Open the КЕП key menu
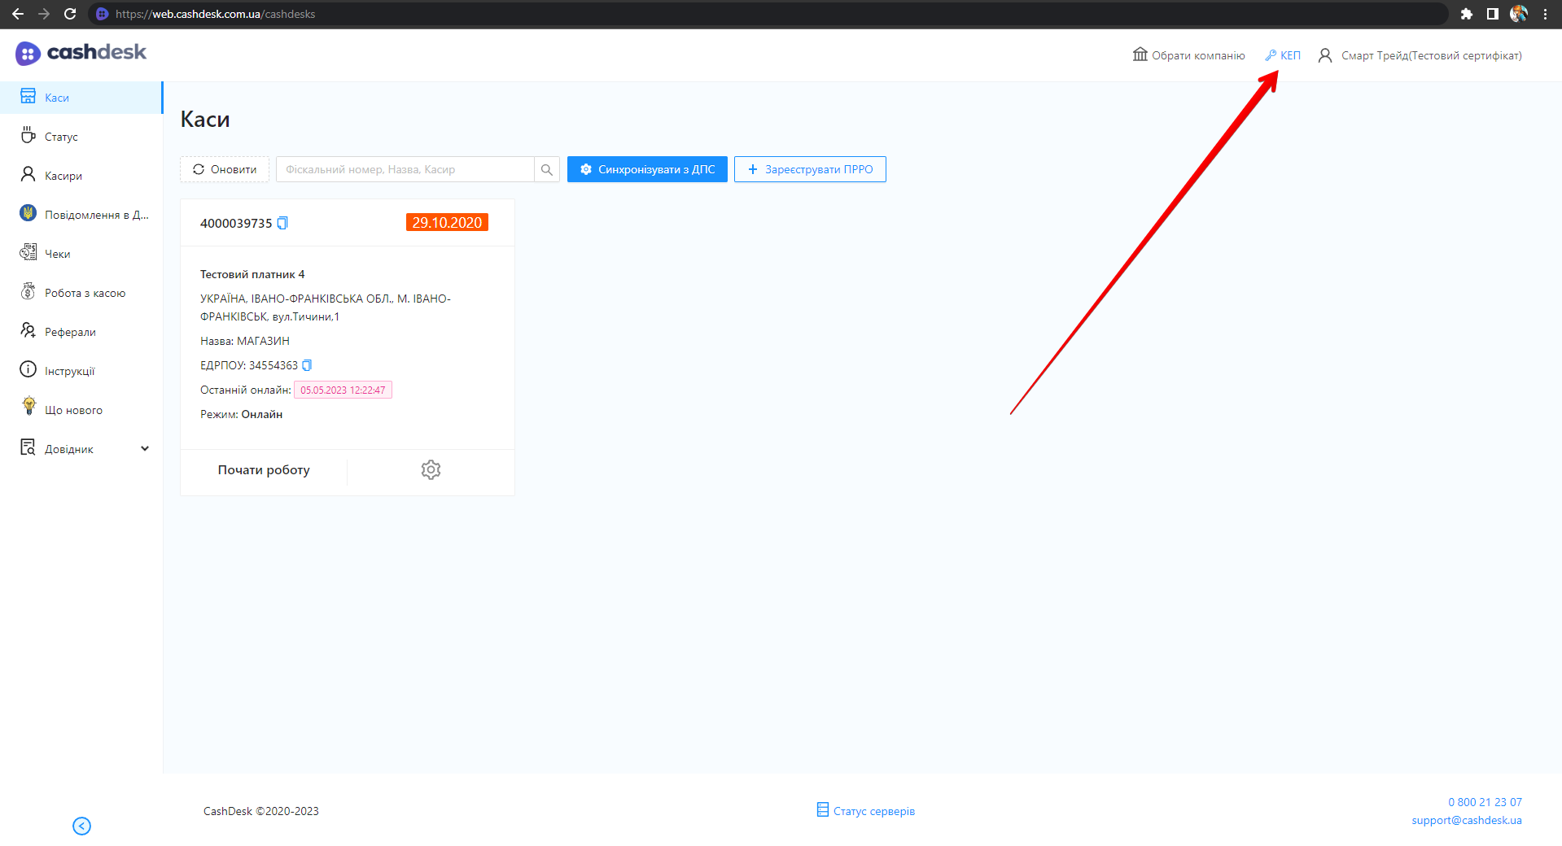Screen dimensions: 1562x846 tap(1283, 55)
